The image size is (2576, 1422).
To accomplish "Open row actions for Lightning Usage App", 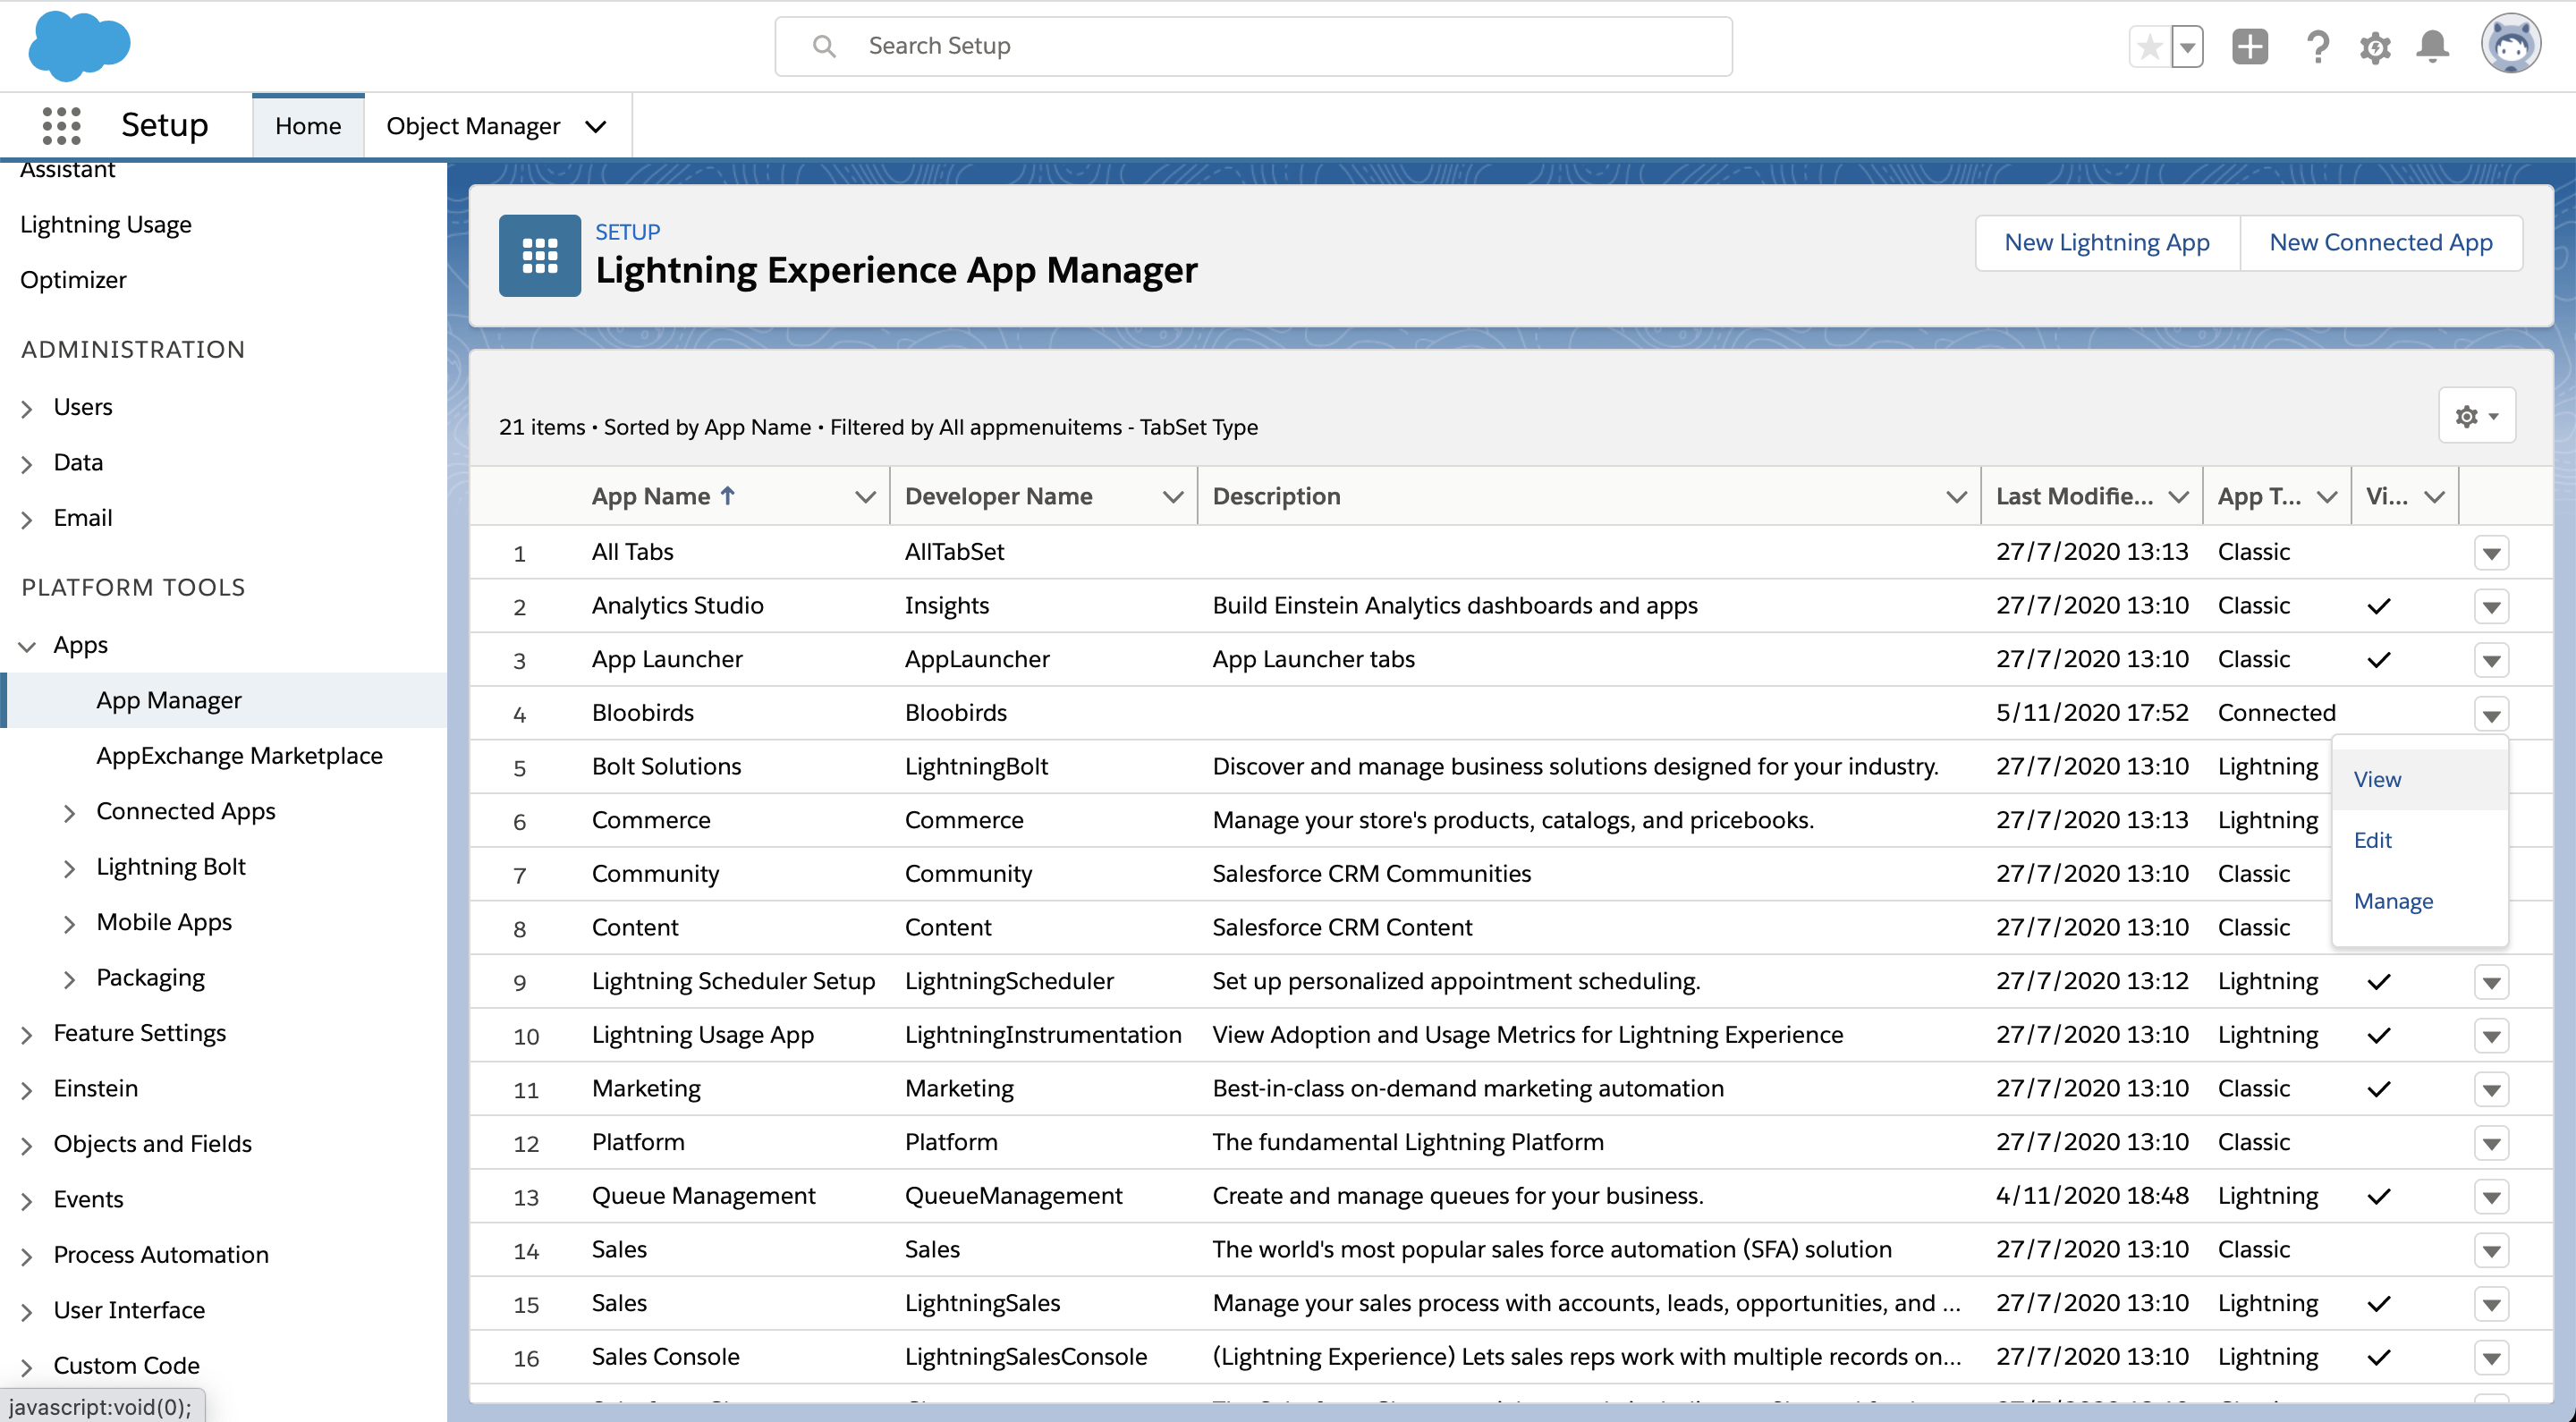I will pyautogui.click(x=2491, y=1036).
